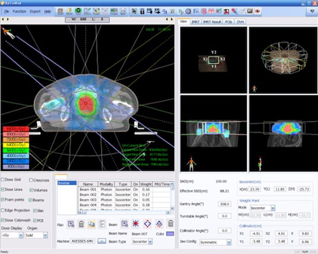Viewport: 318px width, 254px height.
Task: Click the red starburst beam icon
Action: [x=135, y=224]
